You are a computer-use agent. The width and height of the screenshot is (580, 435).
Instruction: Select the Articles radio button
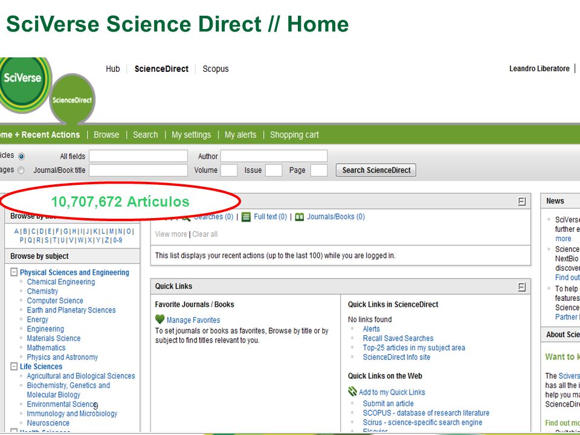coord(22,156)
